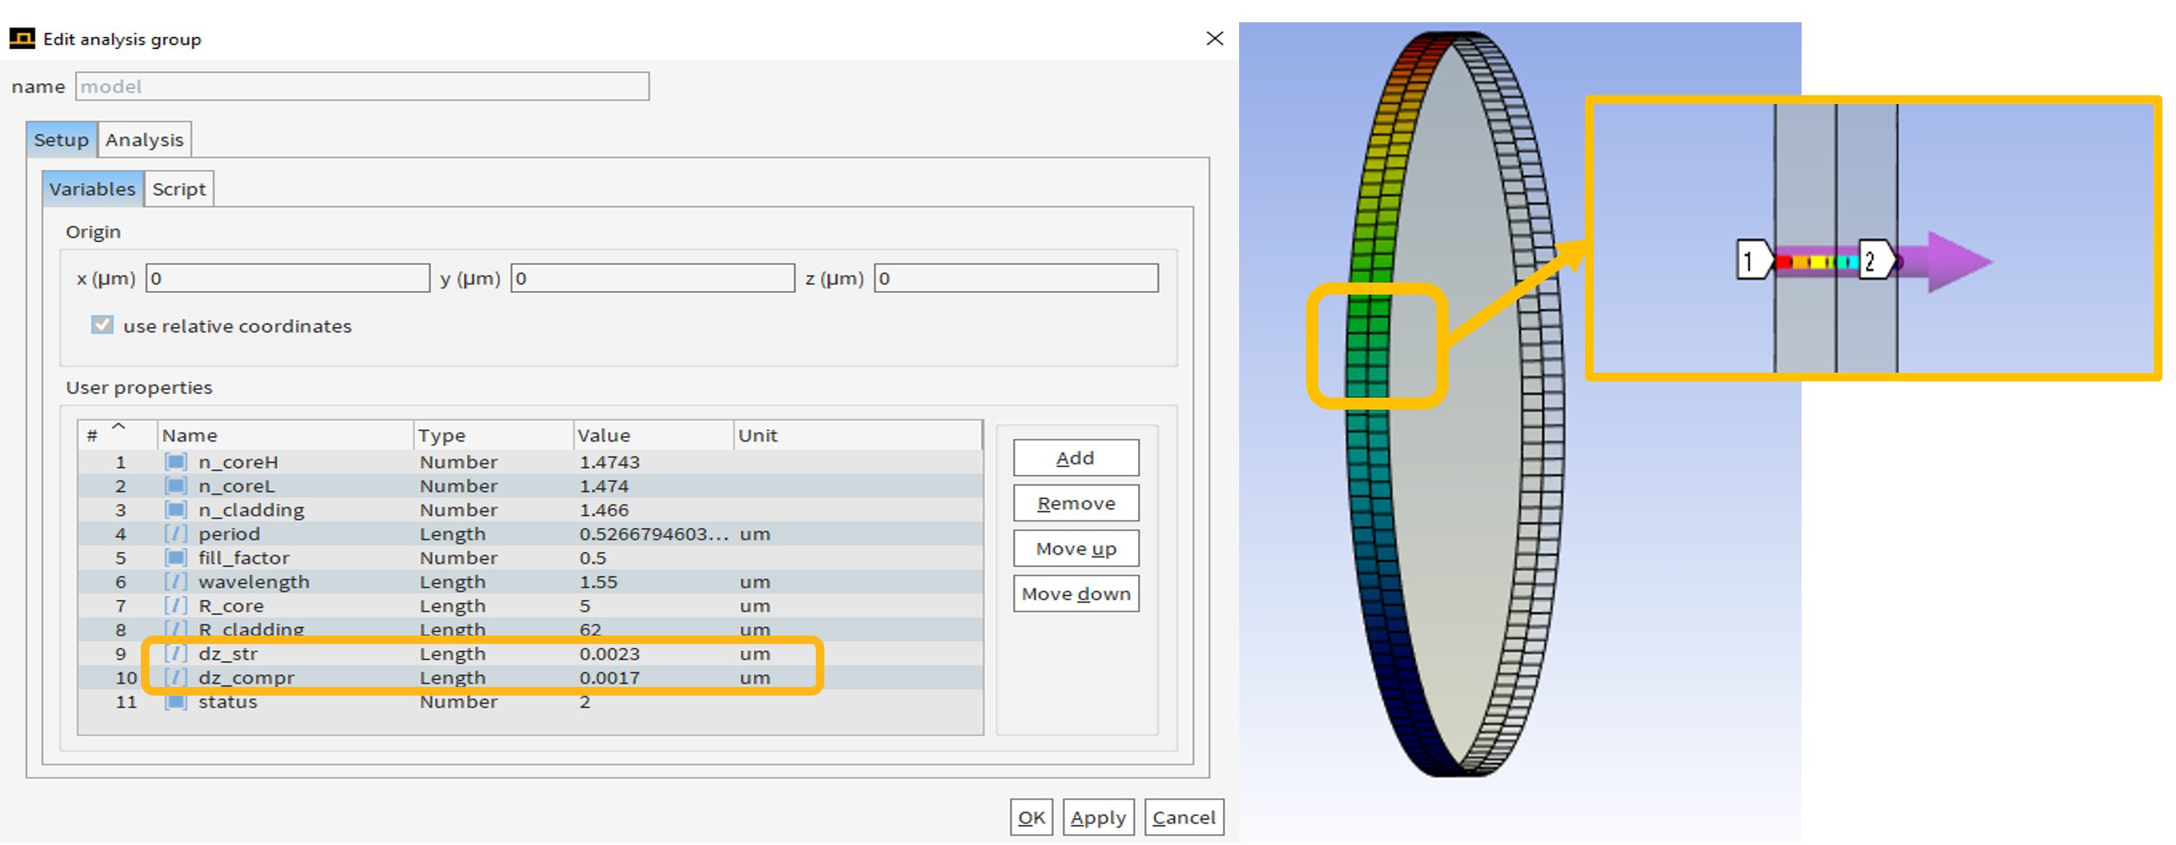Click the wavelength value 1.55 cell
The image size is (2176, 845).
[x=599, y=582]
